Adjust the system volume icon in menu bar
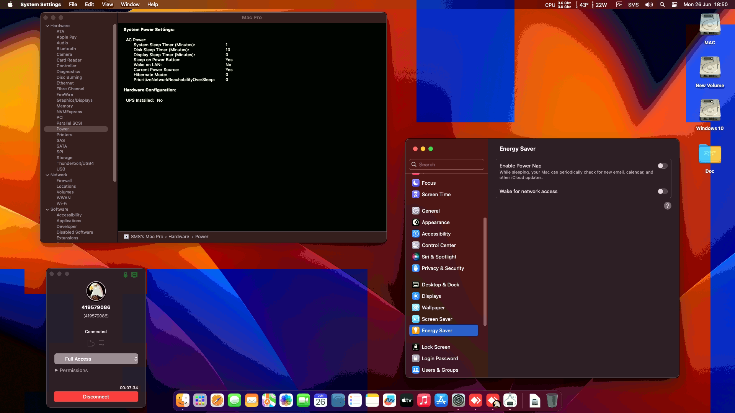The image size is (735, 413). [649, 5]
